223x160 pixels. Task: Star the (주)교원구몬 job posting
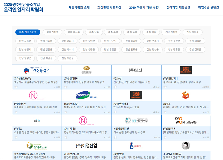coord(165,137)
